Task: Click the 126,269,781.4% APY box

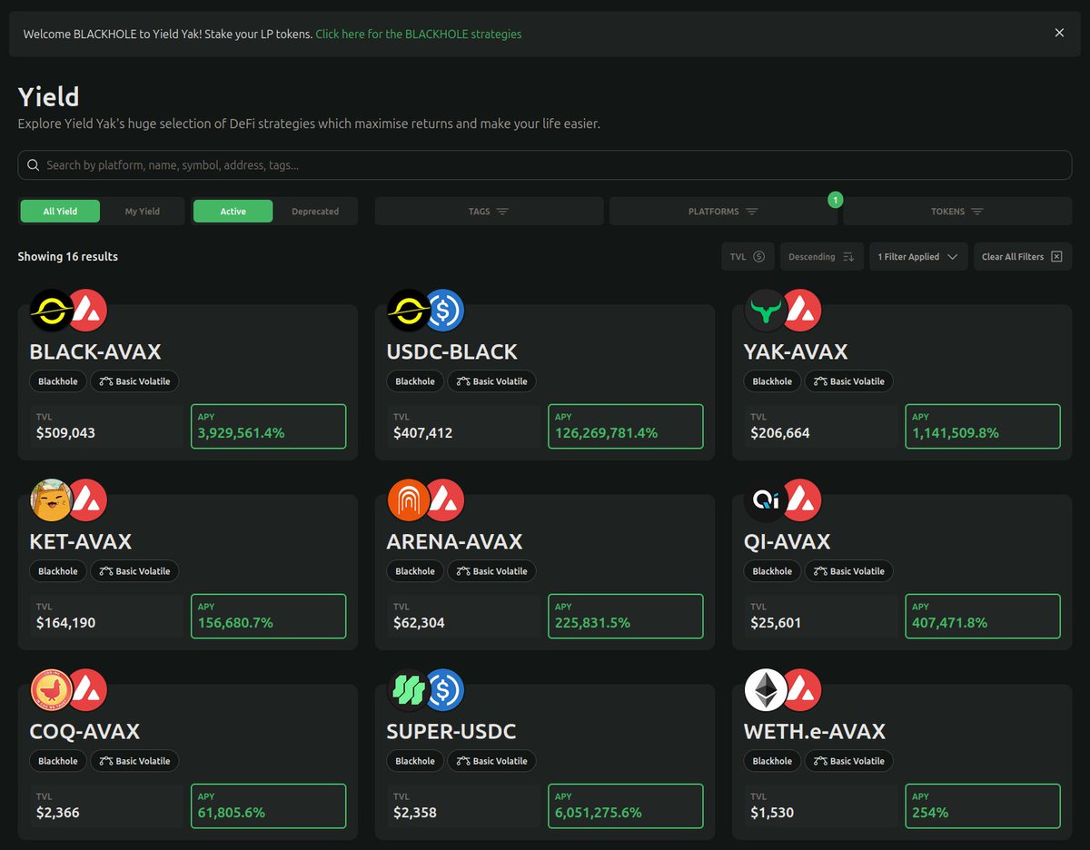Action: [x=626, y=426]
